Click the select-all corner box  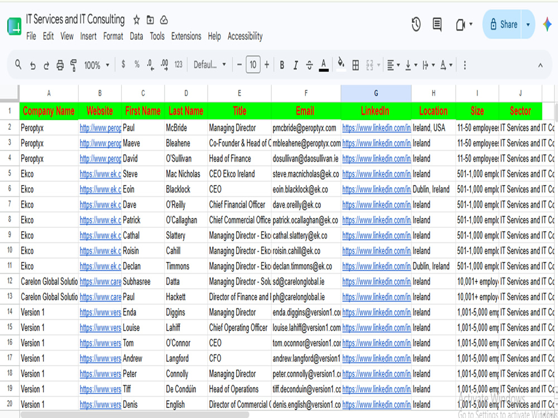(x=9, y=93)
